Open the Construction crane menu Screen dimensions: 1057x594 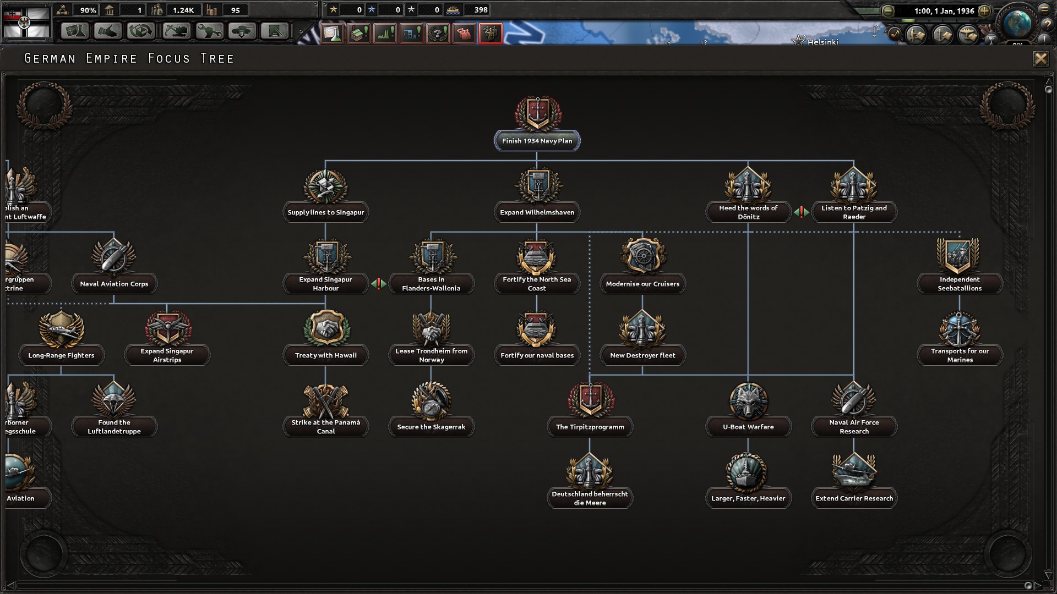[x=176, y=31]
